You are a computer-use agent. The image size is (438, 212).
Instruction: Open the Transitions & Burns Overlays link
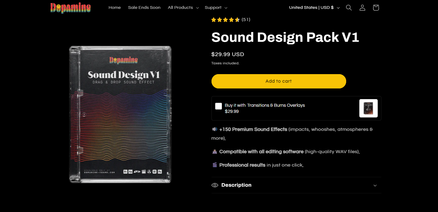(276, 105)
